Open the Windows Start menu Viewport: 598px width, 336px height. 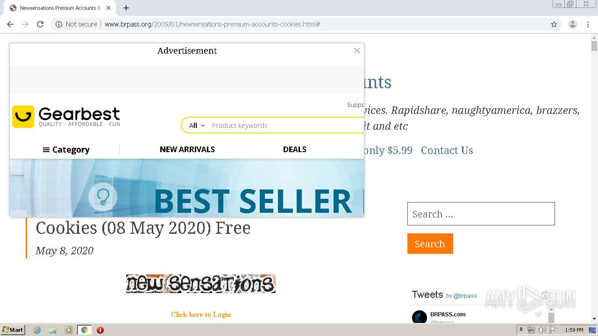click(x=13, y=330)
